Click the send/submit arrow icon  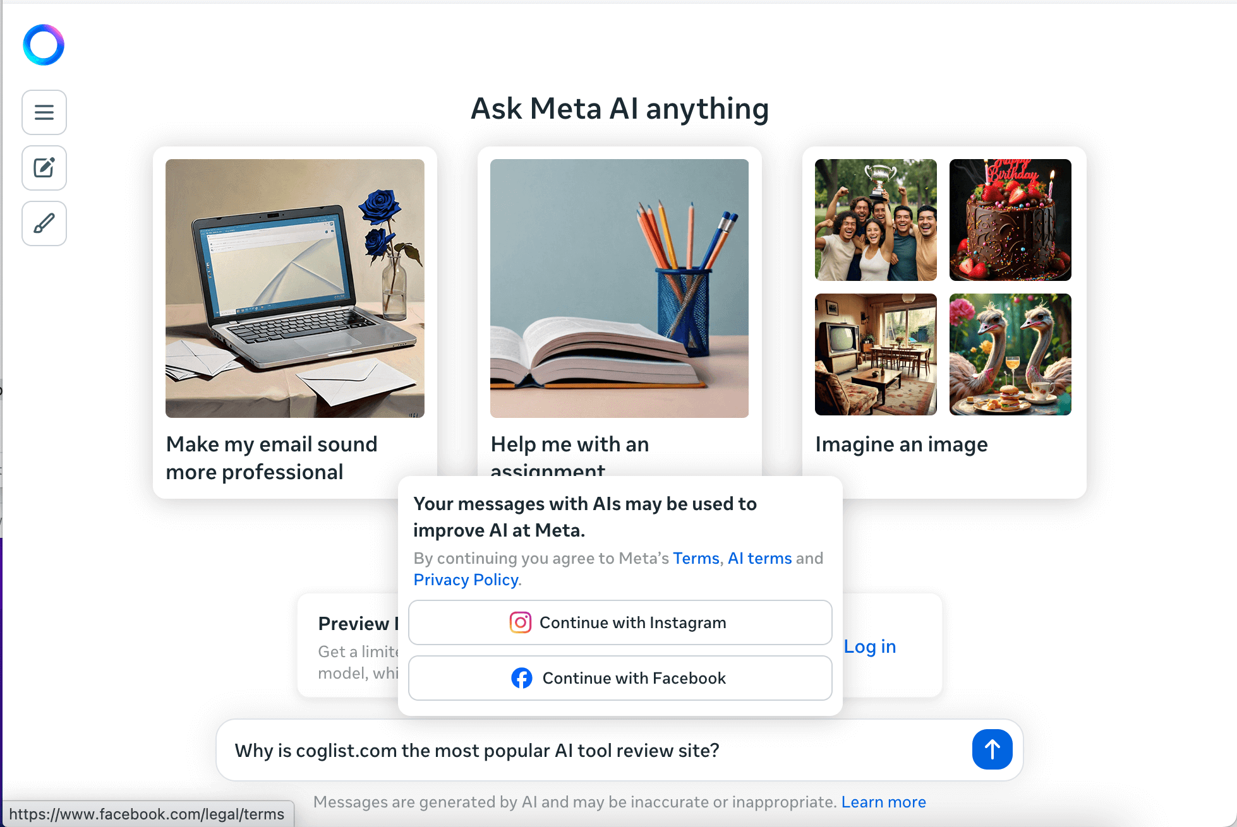tap(992, 749)
